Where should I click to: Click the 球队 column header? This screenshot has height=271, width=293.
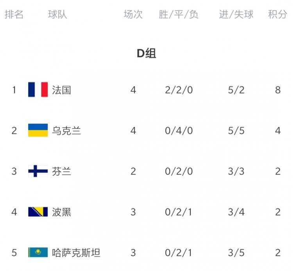coord(57,14)
